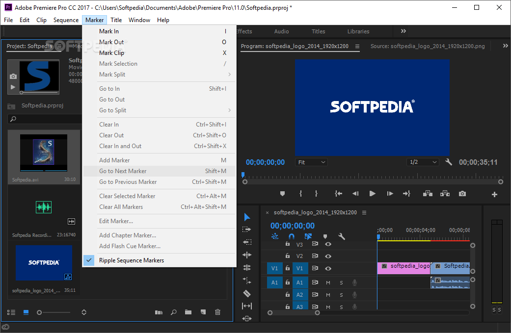Select the Track Select Backward tool
511x333 pixels.
[247, 242]
